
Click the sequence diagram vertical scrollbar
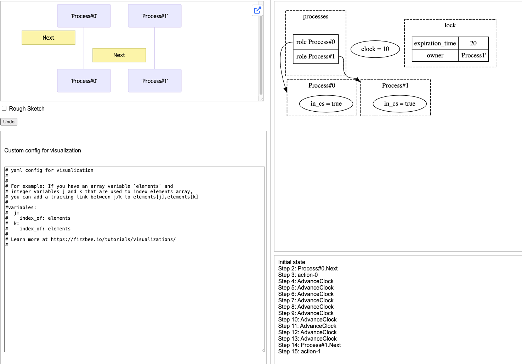tap(261, 53)
